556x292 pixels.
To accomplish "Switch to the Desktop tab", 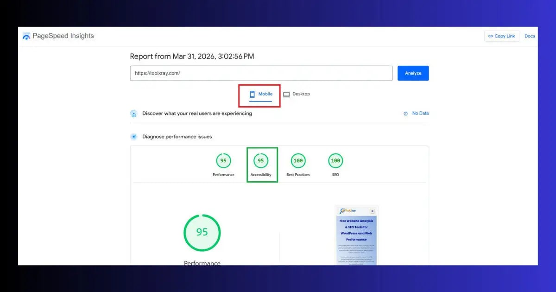I will (x=297, y=94).
